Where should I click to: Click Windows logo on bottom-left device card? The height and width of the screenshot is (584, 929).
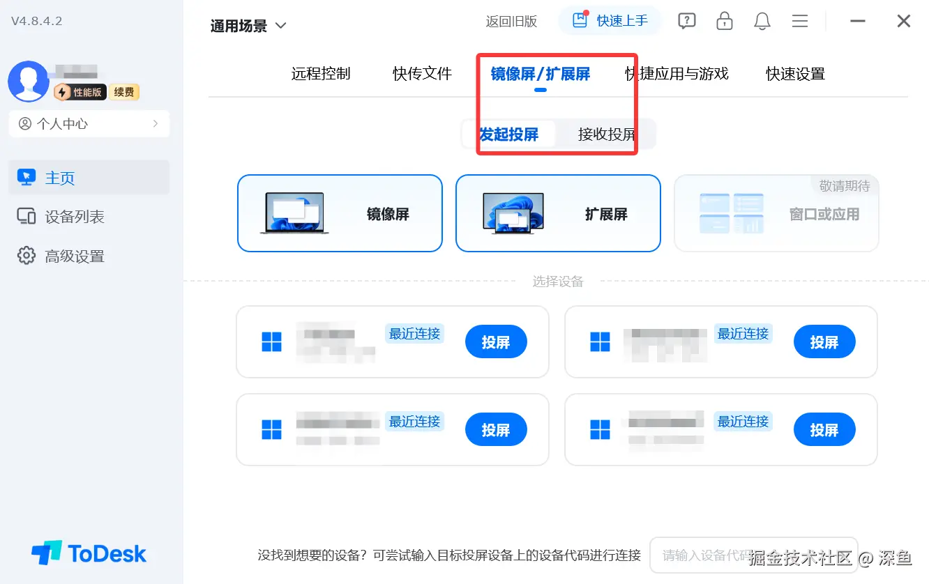pos(271,430)
